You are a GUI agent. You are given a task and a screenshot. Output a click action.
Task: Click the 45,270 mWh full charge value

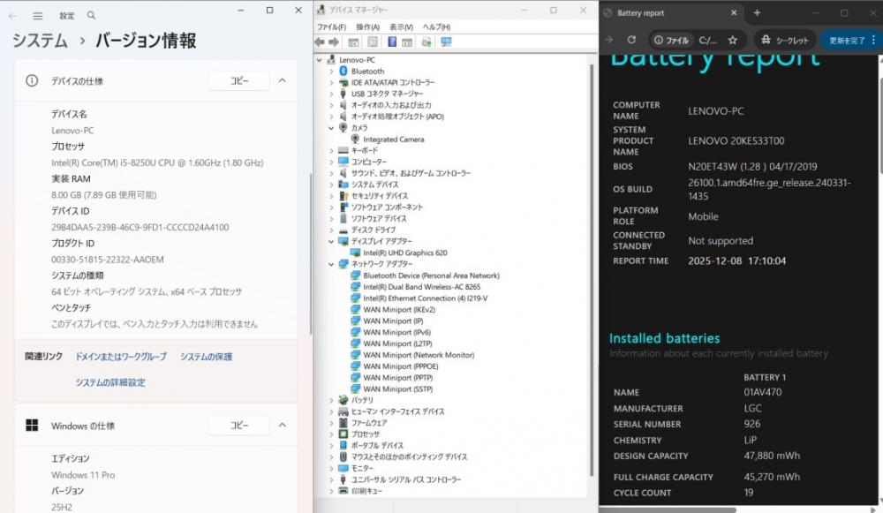(772, 477)
